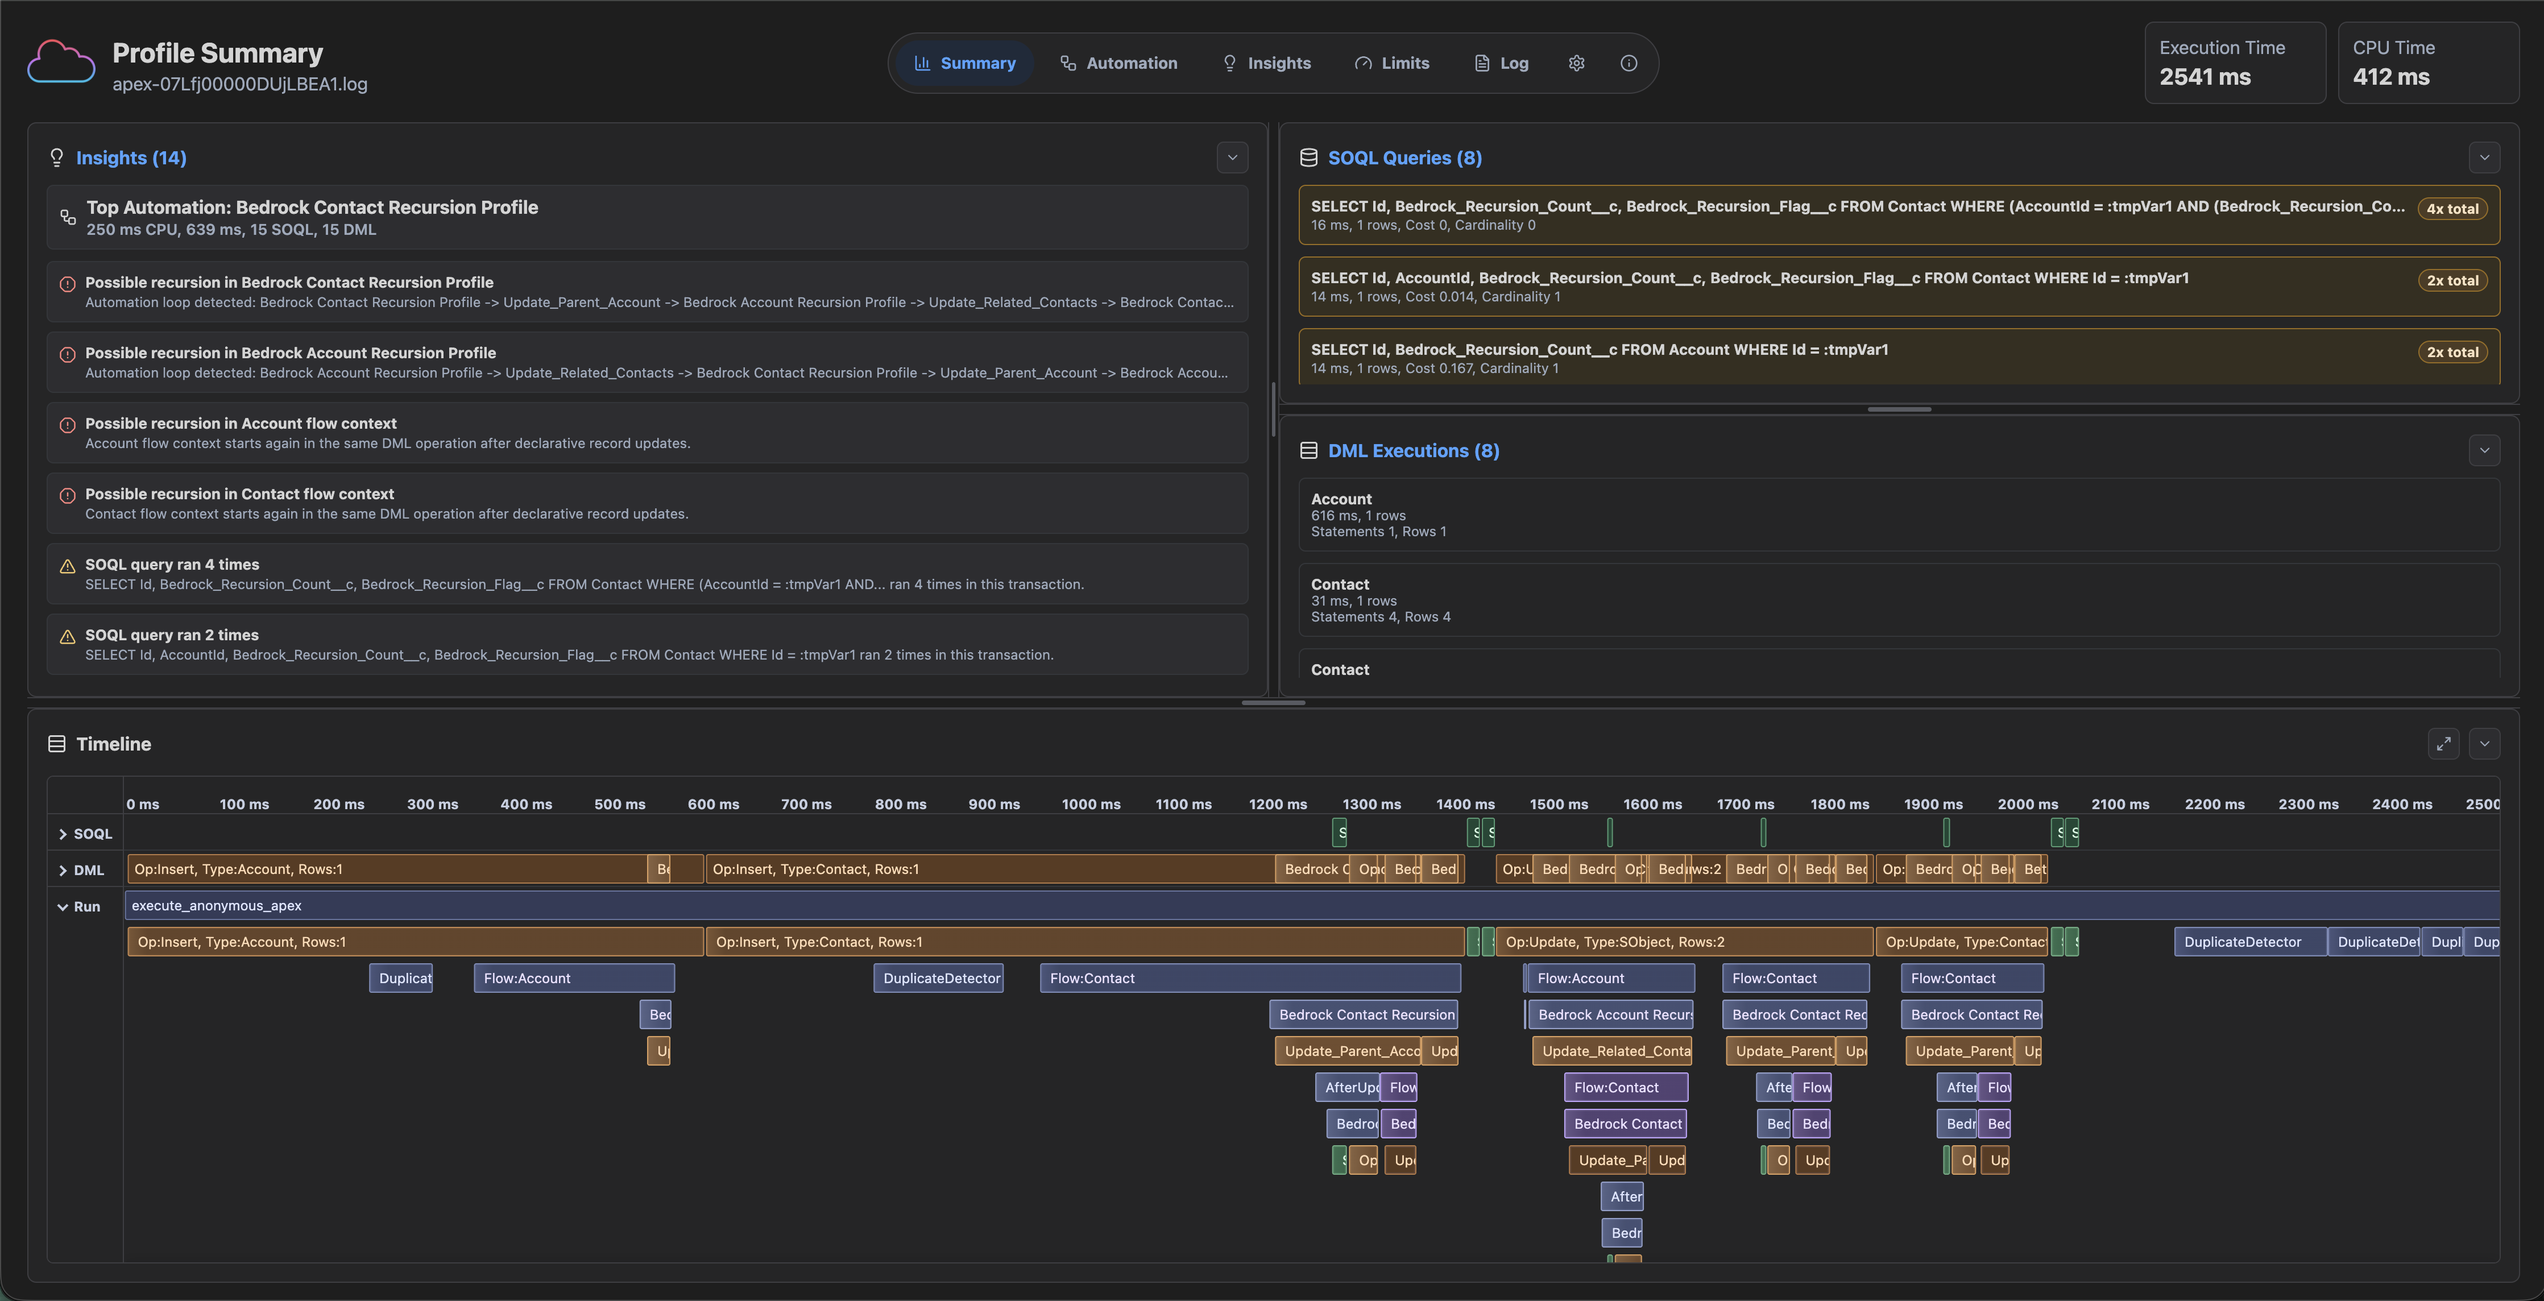Click the first SOQL marker near 1300 ms

[1339, 833]
